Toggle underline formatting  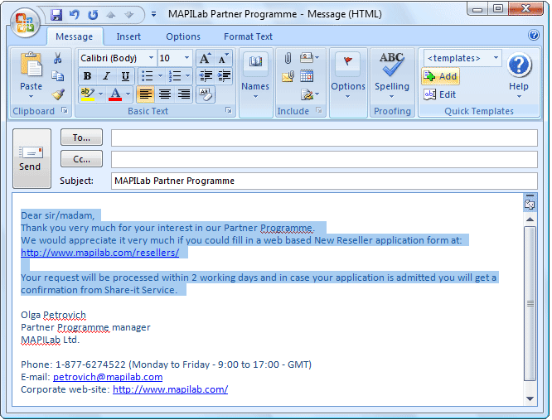click(125, 76)
